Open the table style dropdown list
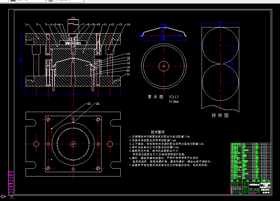280x201 pixels. (x=68, y=1)
